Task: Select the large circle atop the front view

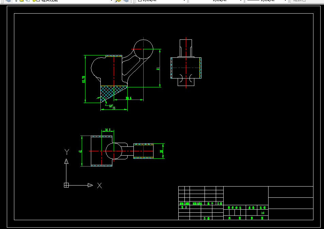Action: 143,49
